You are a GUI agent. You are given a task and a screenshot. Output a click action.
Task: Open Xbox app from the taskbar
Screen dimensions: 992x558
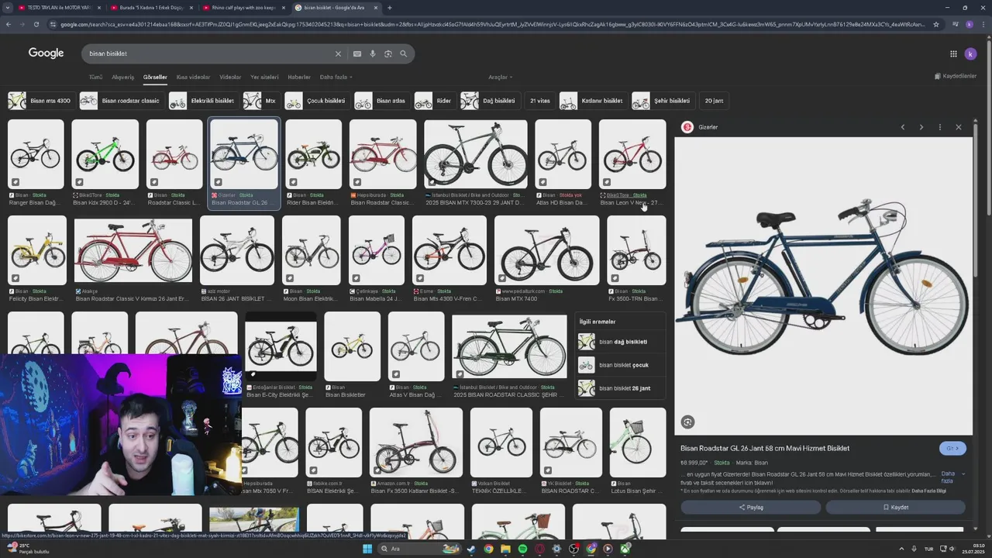(x=625, y=549)
